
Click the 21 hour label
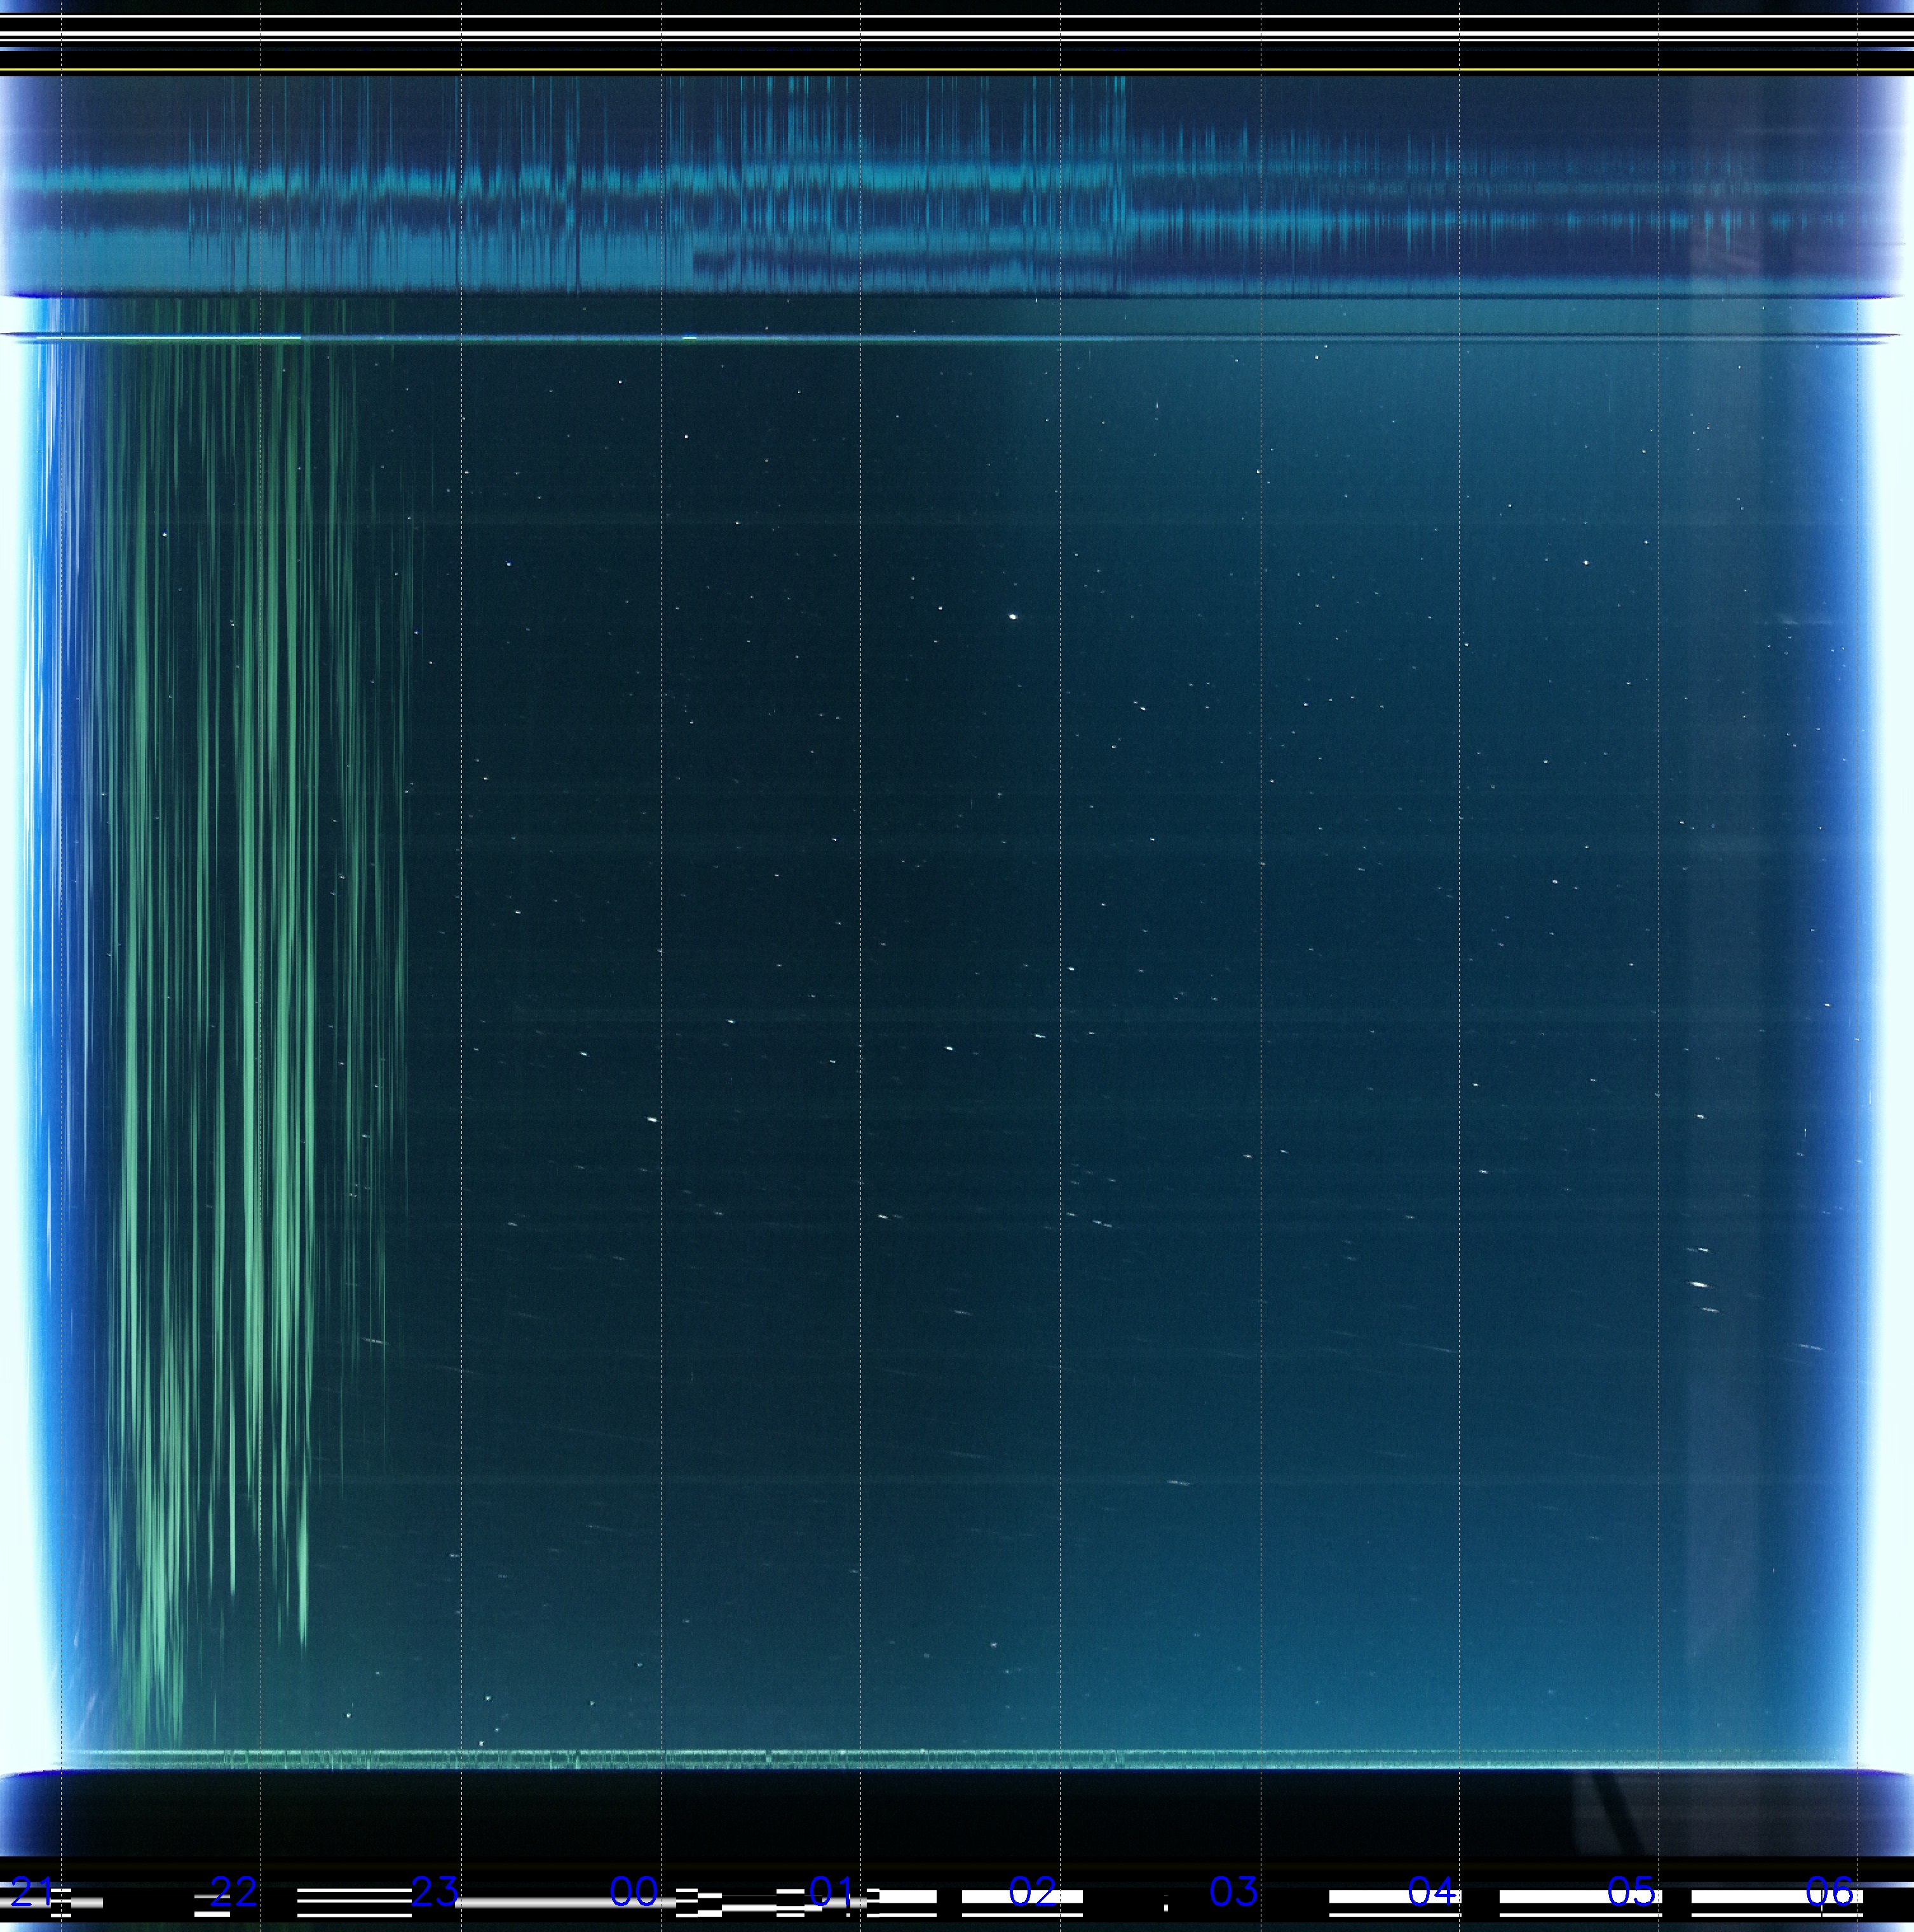(32, 1890)
